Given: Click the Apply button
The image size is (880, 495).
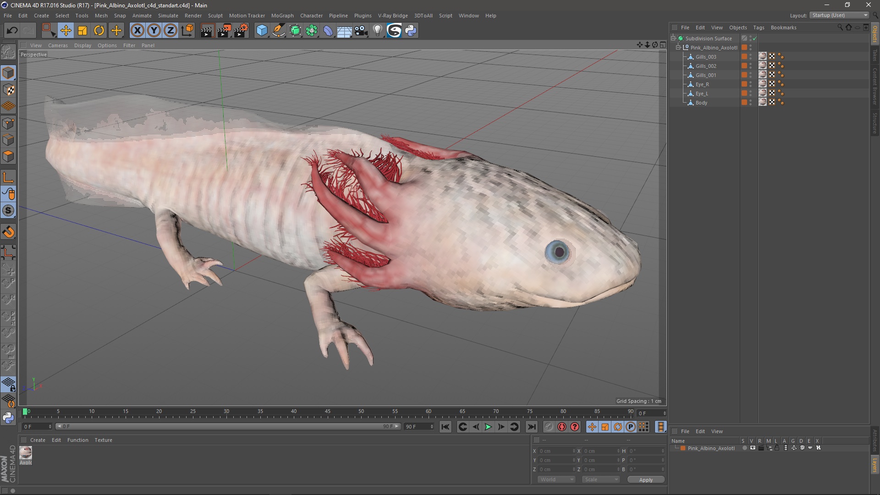Looking at the screenshot, I should click(646, 480).
